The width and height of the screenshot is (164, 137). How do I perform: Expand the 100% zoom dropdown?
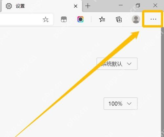pos(120,104)
